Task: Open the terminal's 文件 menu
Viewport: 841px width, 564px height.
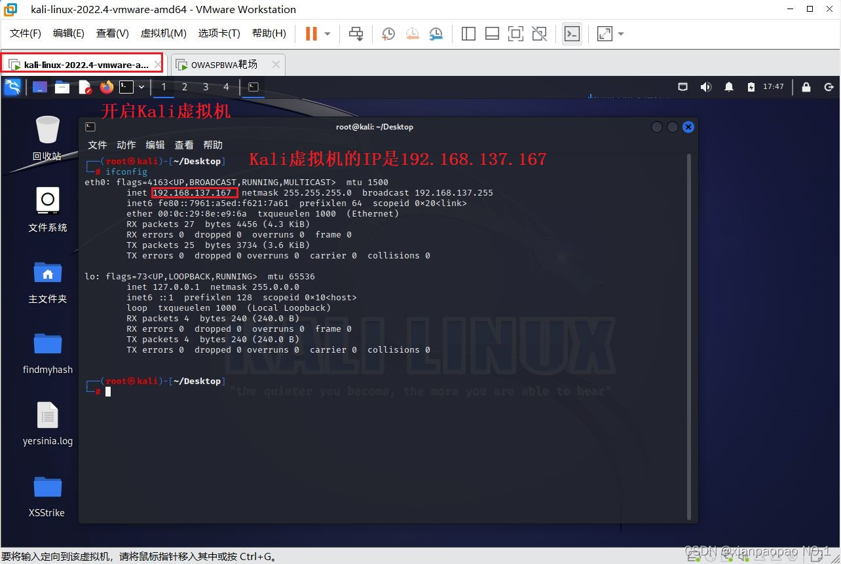Action: tap(98, 145)
